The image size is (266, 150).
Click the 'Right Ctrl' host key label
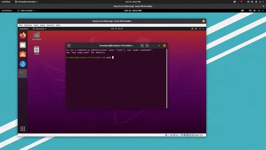coord(199,135)
